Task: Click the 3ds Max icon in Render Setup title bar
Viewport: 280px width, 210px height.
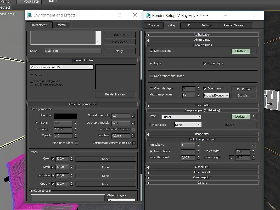Action: [148, 15]
